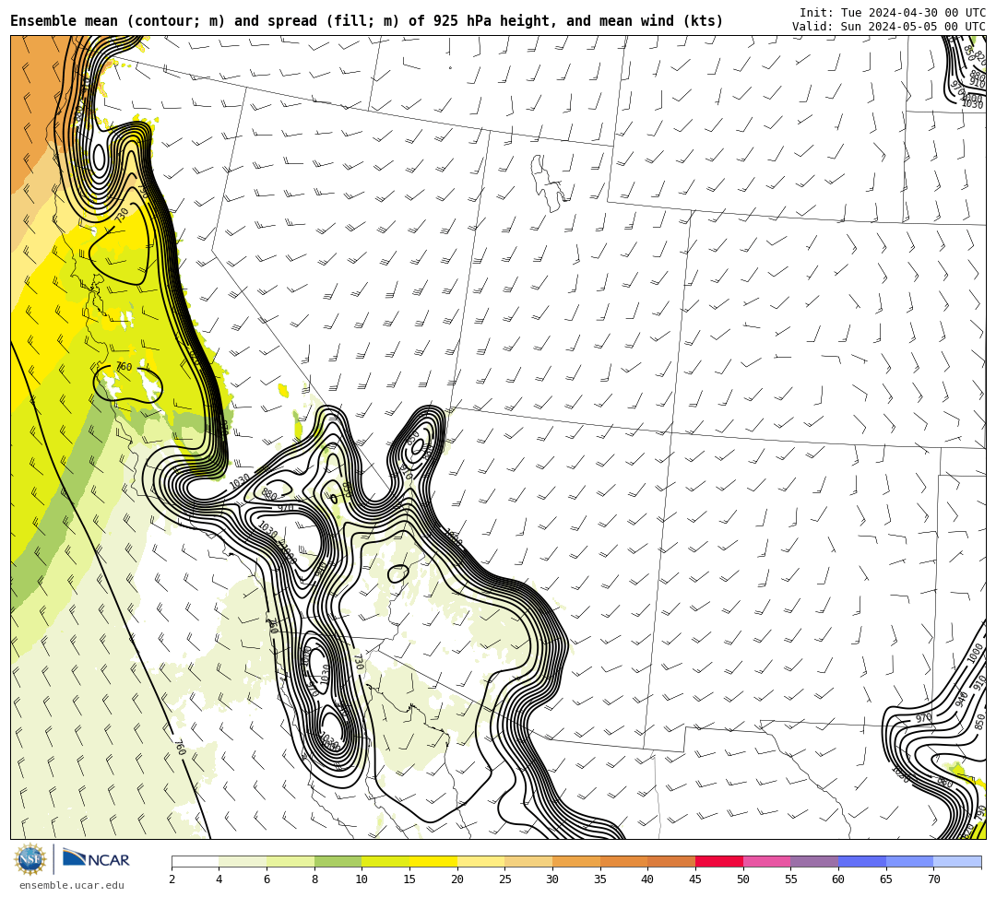
Task: Click the orange 30–35 colorbar segment
Action: click(x=576, y=861)
